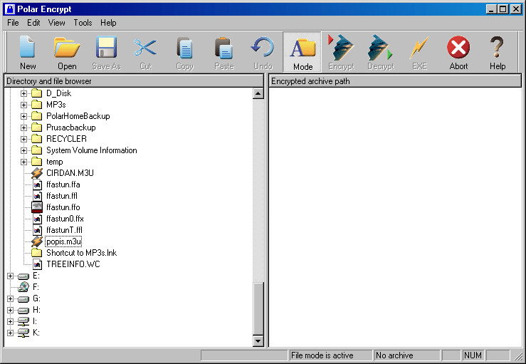Expand the temp folder

[x=23, y=162]
